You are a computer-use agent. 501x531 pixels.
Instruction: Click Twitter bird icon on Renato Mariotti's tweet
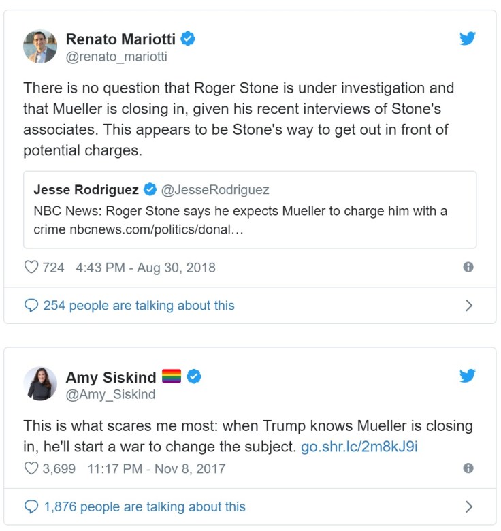467,38
